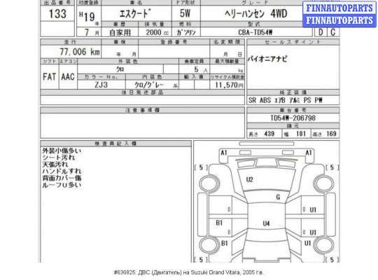Viewport: 378px width, 280px height.
Task: Select the inspector note 外装小傷多い
Action: 62,150
